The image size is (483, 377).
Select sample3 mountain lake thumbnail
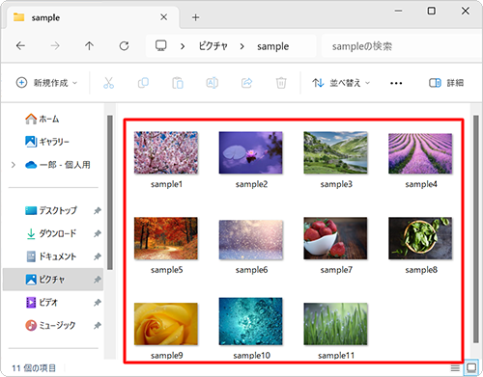click(335, 152)
